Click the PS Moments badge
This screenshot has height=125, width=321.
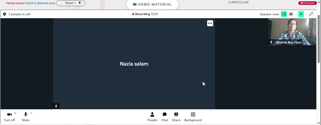[308, 3]
